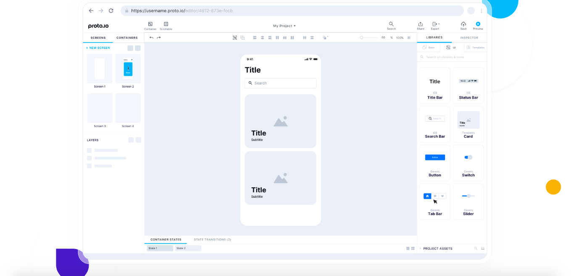Screen dimensions: 574x276
Task: Toggle the Basic library category
Action: (x=429, y=48)
